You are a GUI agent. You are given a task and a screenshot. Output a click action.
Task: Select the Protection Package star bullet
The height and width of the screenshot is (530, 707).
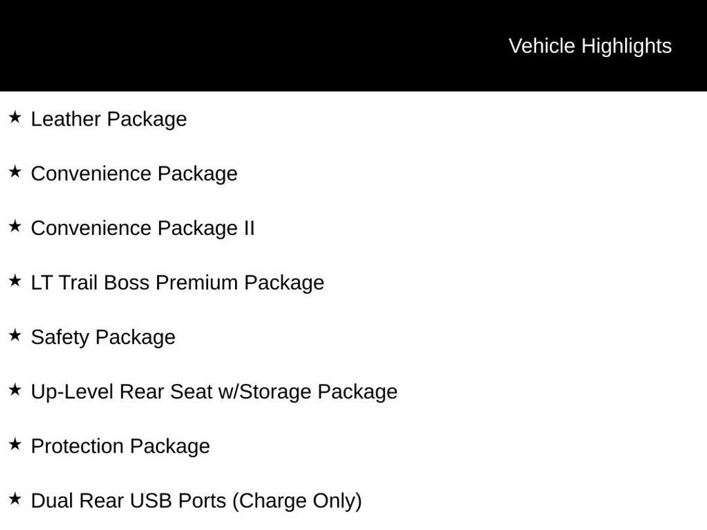coord(15,445)
